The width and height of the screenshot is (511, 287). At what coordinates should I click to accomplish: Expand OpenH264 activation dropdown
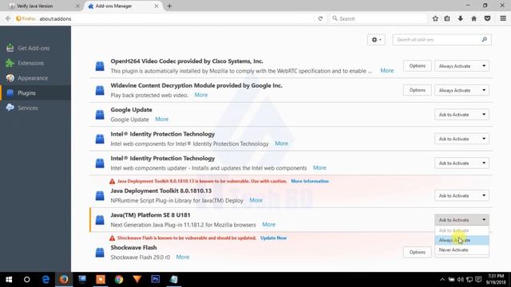[461, 65]
